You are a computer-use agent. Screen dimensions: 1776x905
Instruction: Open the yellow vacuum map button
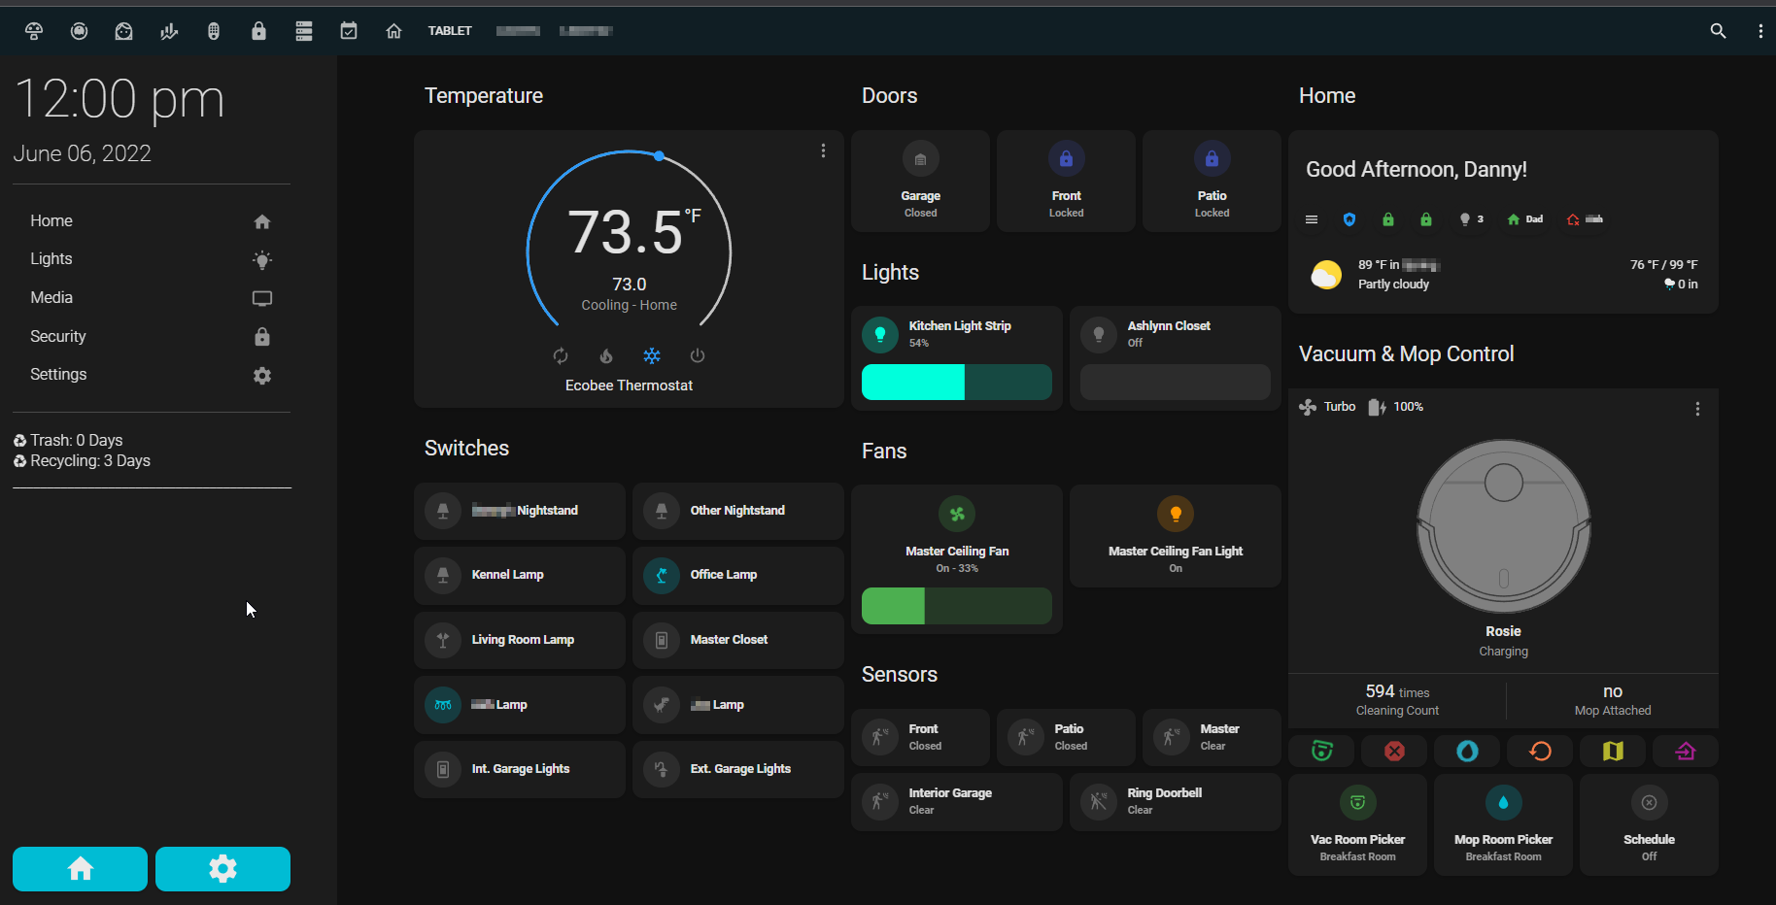coord(1613,751)
